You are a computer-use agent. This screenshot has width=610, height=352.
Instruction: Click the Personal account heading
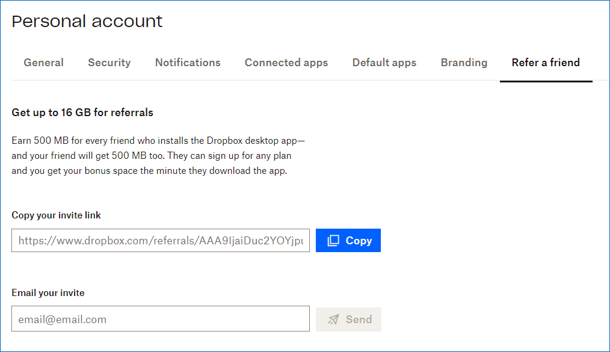[x=87, y=21]
